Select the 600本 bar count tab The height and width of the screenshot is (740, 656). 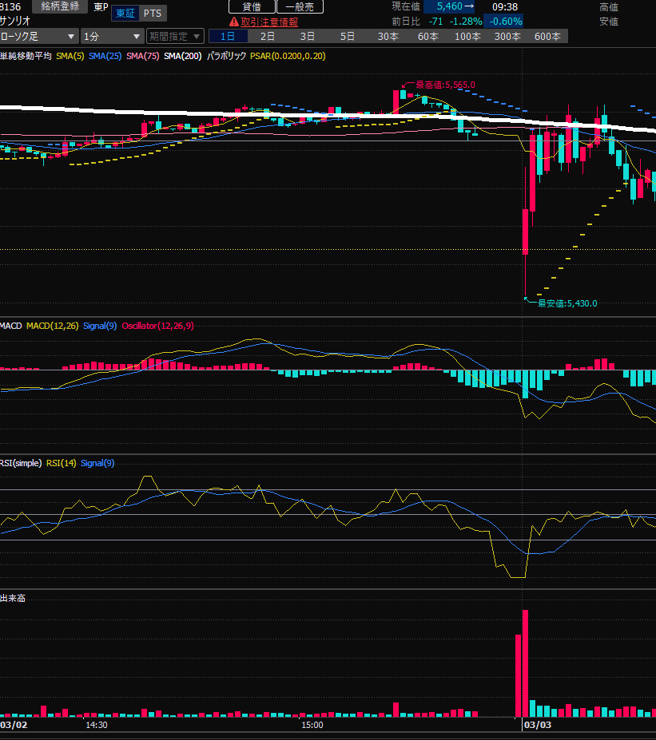(547, 37)
